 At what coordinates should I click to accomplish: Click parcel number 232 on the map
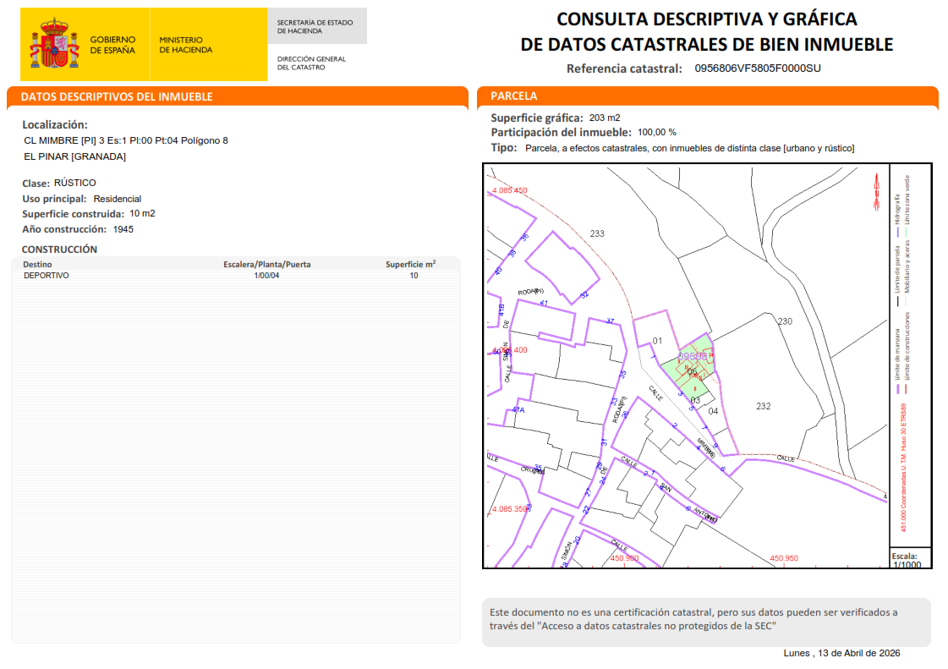(x=763, y=407)
